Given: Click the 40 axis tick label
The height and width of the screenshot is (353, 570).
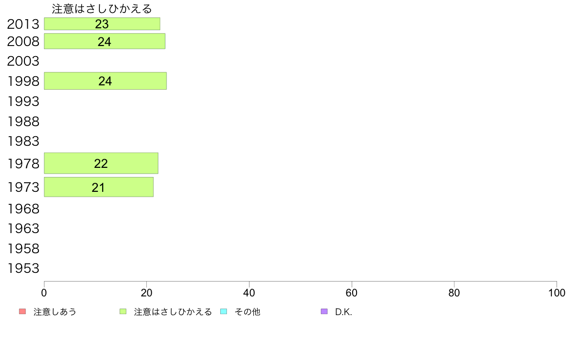Looking at the screenshot, I should (249, 293).
